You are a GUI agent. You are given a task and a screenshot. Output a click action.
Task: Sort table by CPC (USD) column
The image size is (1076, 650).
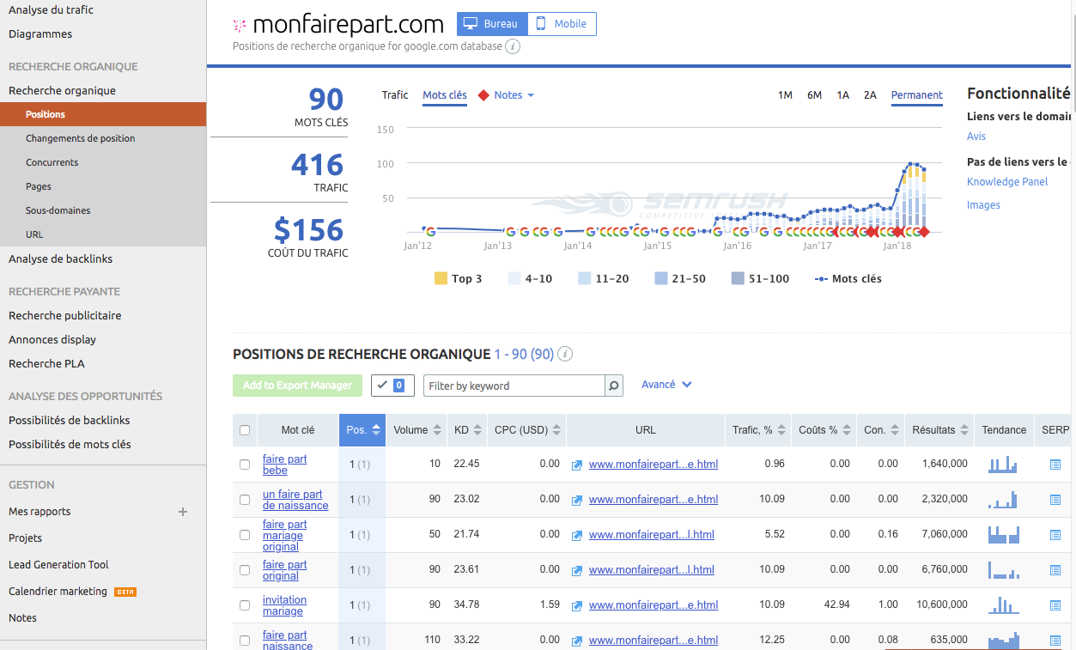(527, 430)
